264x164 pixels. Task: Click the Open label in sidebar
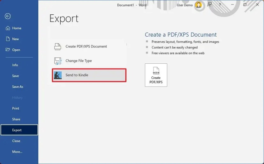click(x=16, y=50)
